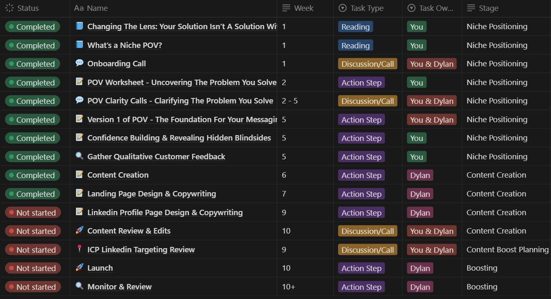551x299 pixels.
Task: Click the book icon beside What's a Niche POV?
Action: point(79,45)
